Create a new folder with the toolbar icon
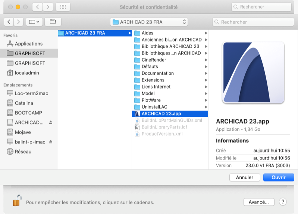Viewport: 298px width, 214px height. point(53,22)
